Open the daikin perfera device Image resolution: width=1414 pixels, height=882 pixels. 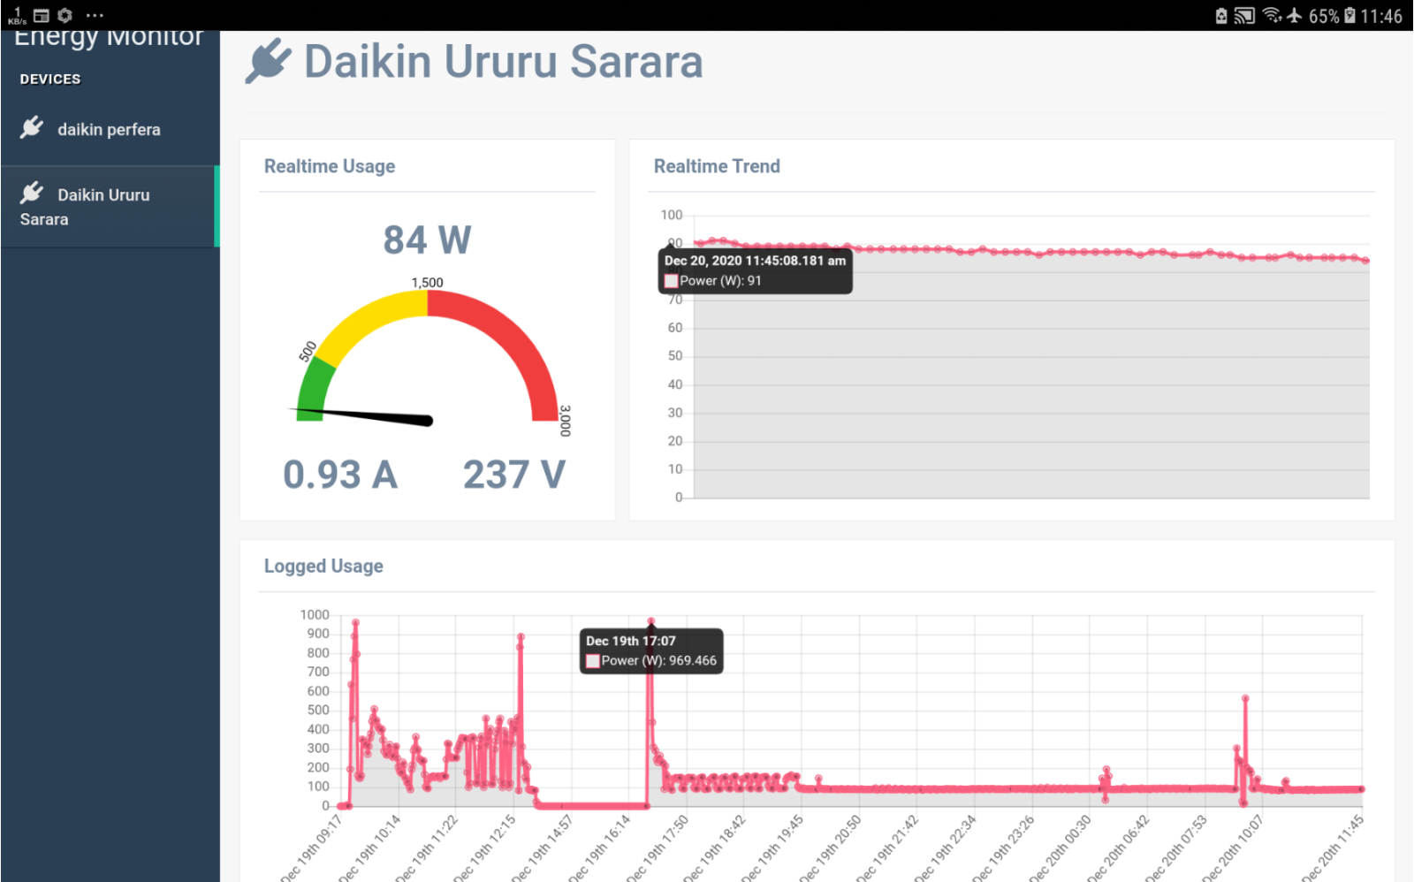pyautogui.click(x=110, y=130)
